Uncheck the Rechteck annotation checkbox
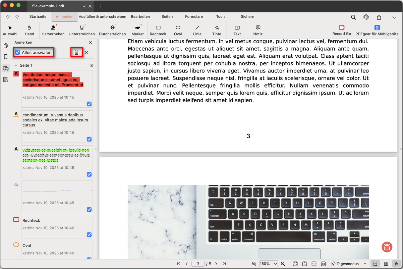The height and width of the screenshot is (269, 403). pyautogui.click(x=89, y=235)
